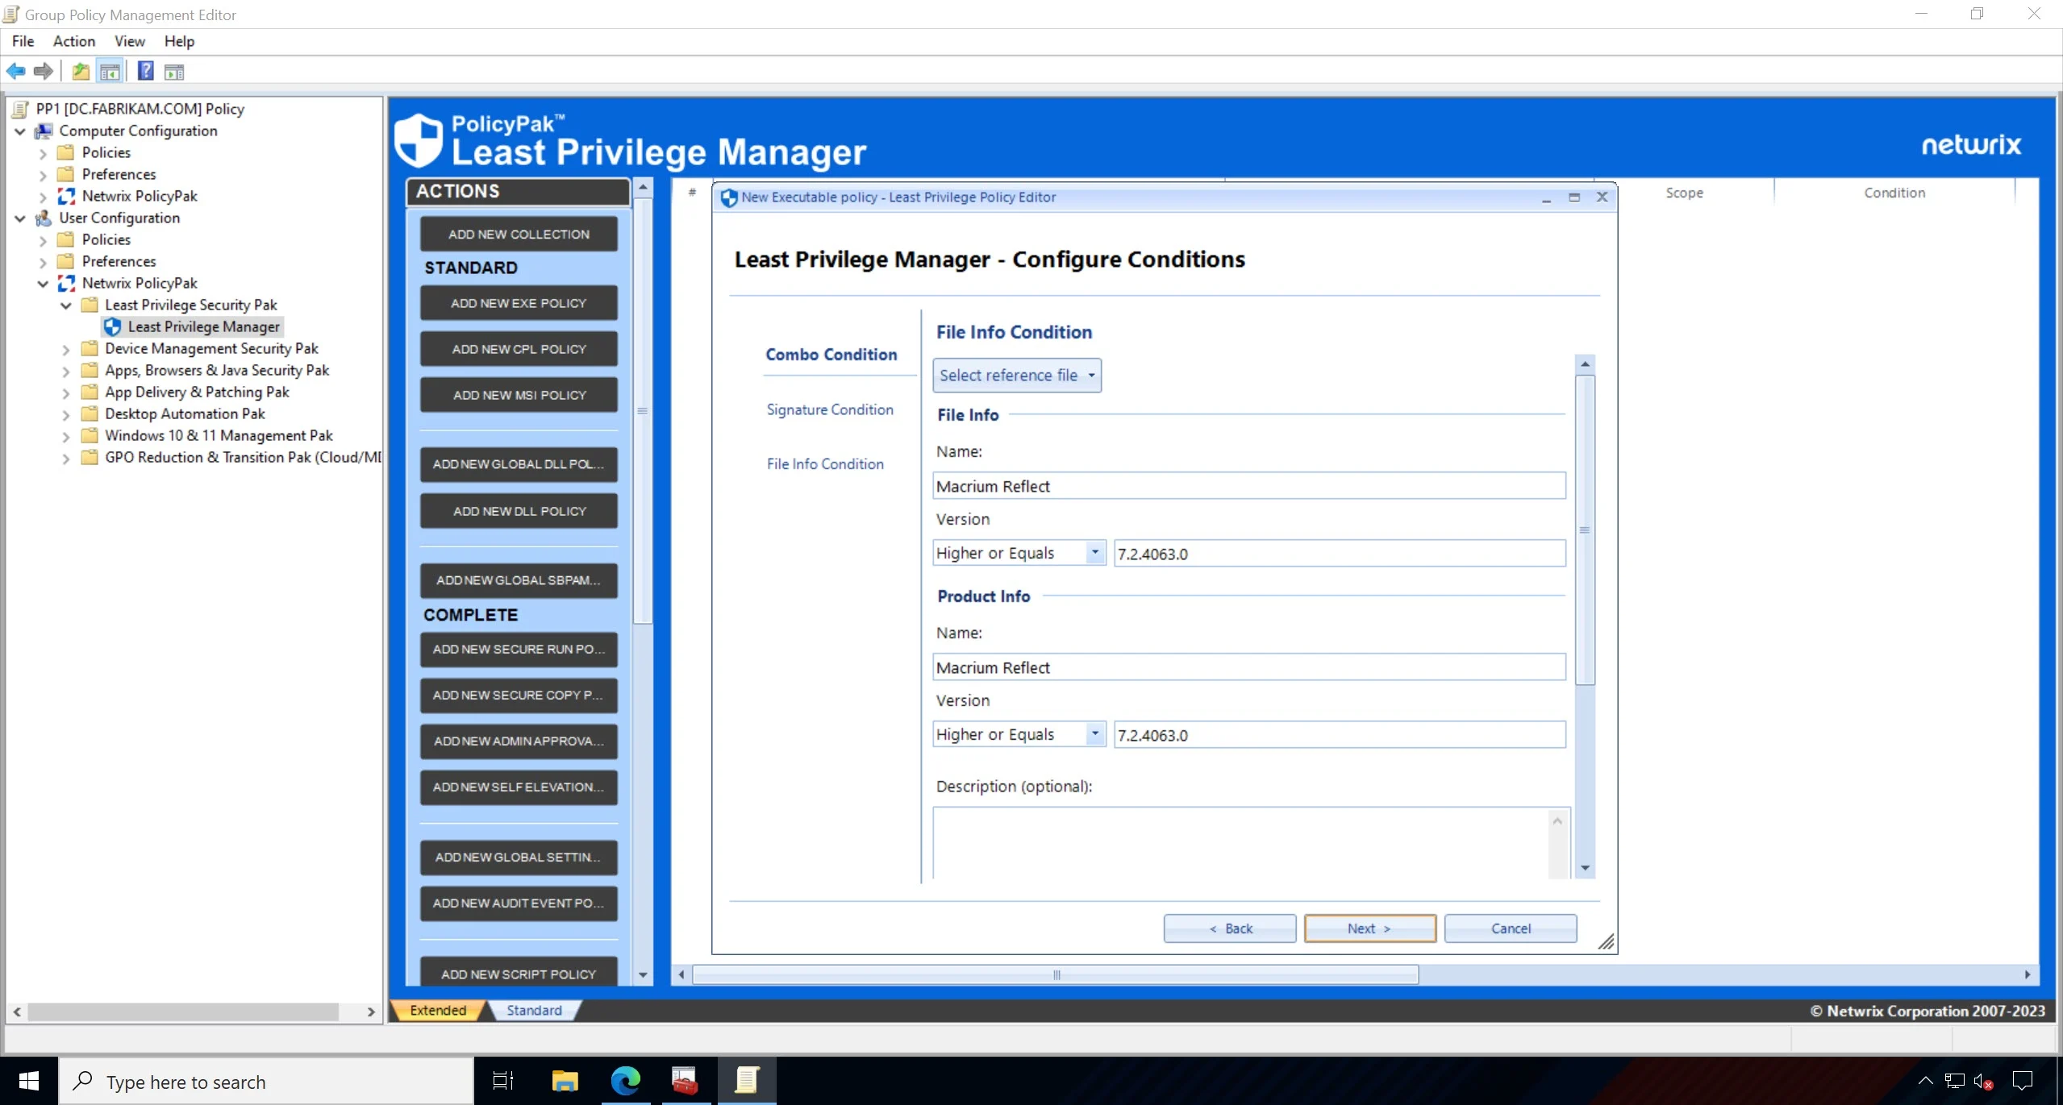
Task: Click the File Info Name input field
Action: 1249,486
